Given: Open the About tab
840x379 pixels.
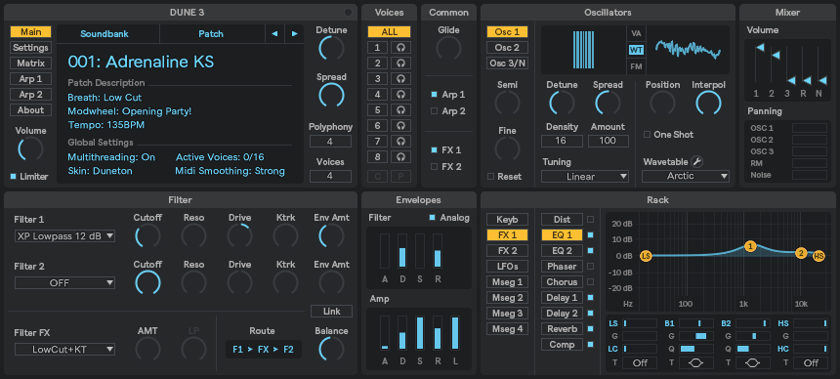Looking at the screenshot, I should [30, 110].
